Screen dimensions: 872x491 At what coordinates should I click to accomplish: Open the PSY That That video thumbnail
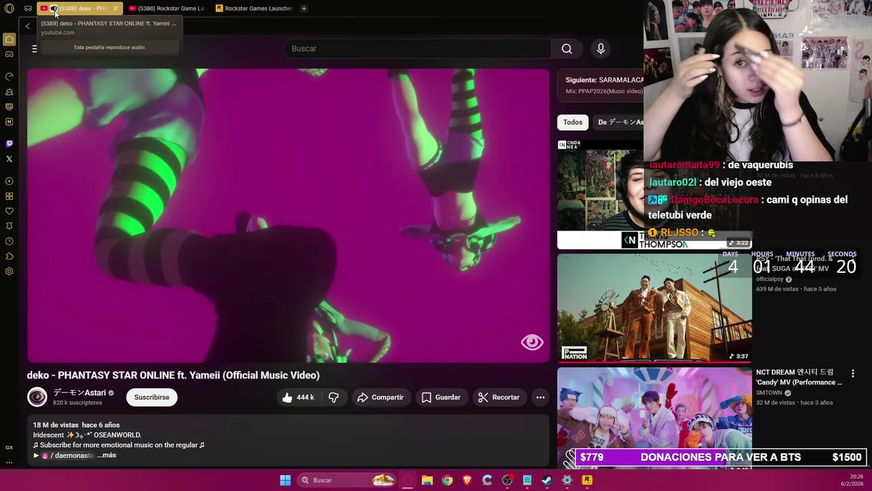[x=654, y=308]
